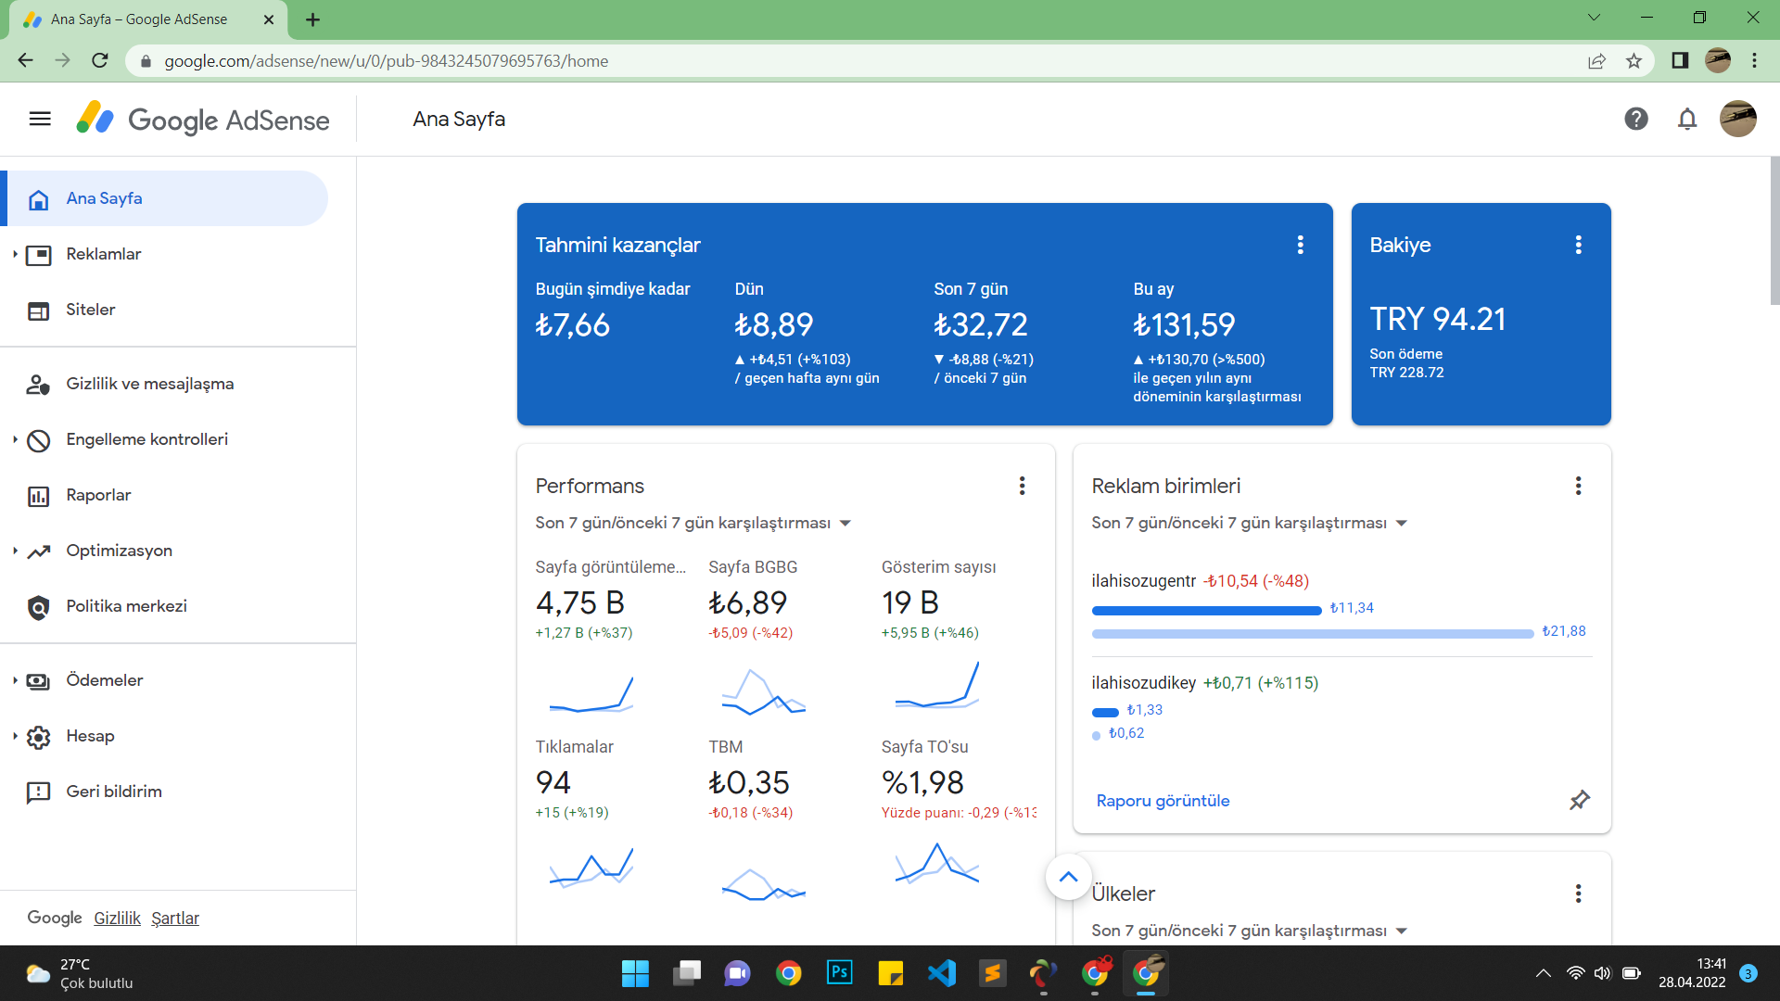Expand the Ödemeler sidebar section
This screenshot has height=1001, width=1780.
click(15, 680)
